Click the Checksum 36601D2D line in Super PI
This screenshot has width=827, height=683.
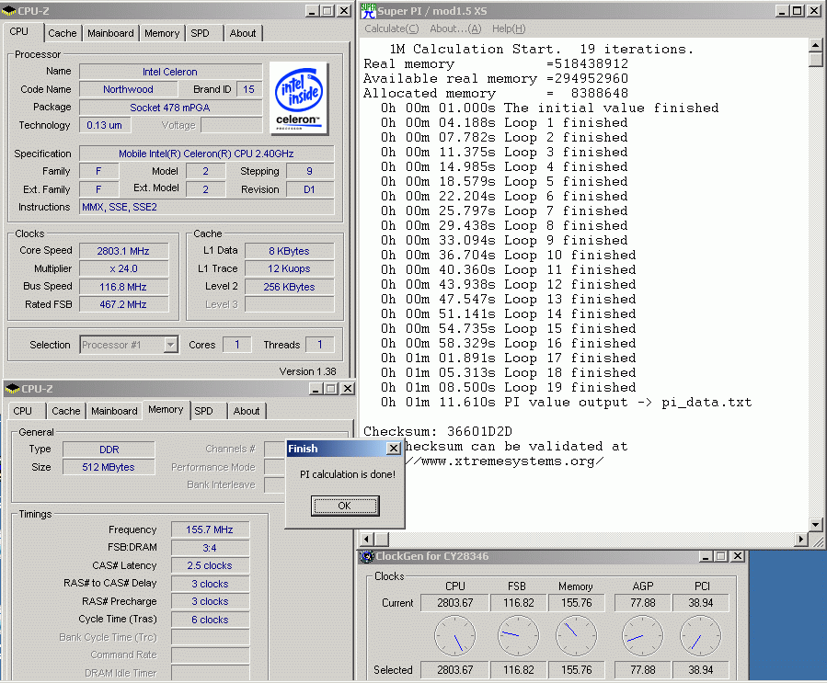coord(438,431)
